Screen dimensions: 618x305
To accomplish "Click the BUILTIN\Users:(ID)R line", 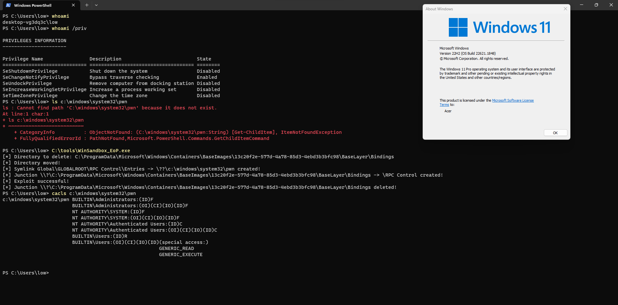I will tap(100, 236).
